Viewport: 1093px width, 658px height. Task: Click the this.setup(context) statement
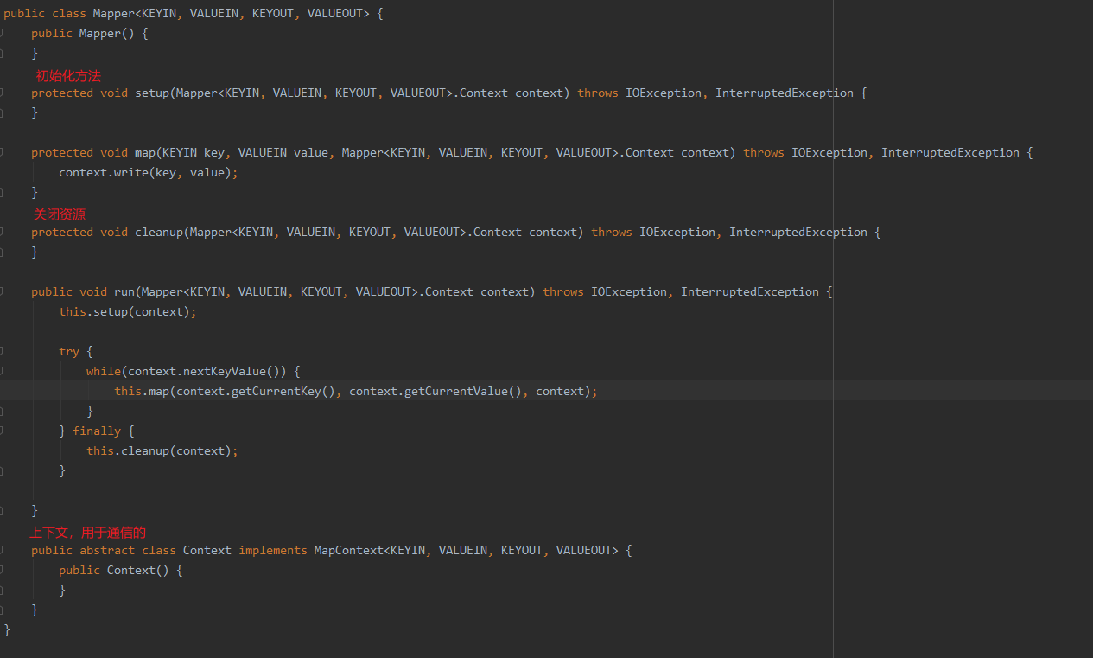tap(128, 311)
